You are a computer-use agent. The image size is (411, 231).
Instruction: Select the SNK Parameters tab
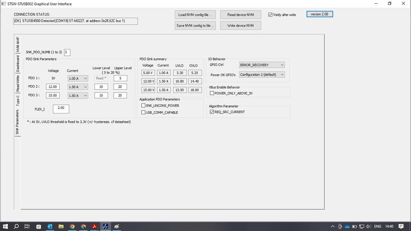pyautogui.click(x=17, y=122)
